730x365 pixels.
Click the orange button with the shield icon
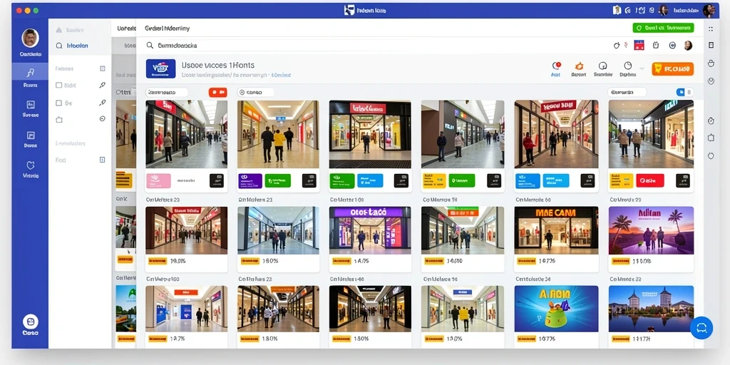click(x=673, y=69)
